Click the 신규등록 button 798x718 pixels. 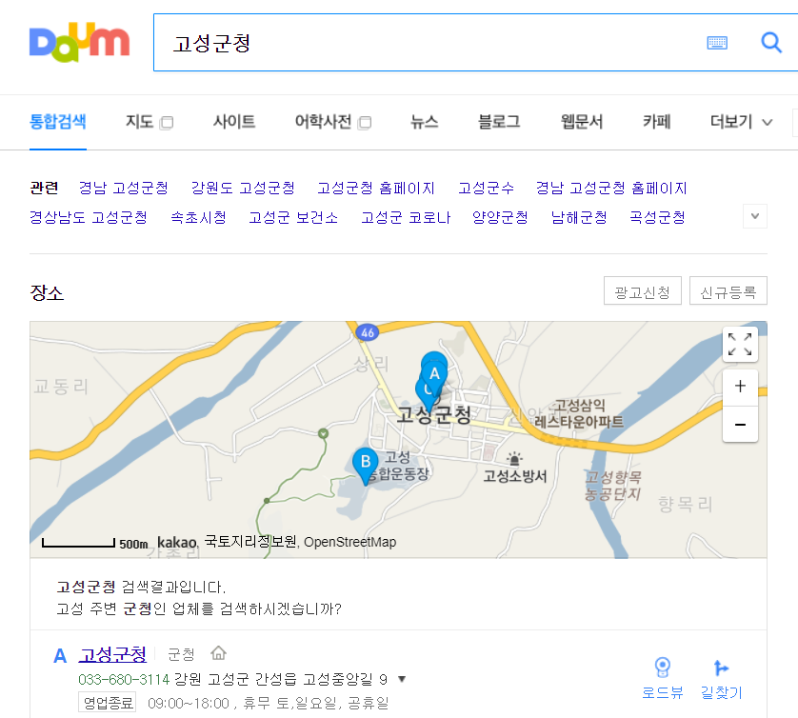pos(728,291)
